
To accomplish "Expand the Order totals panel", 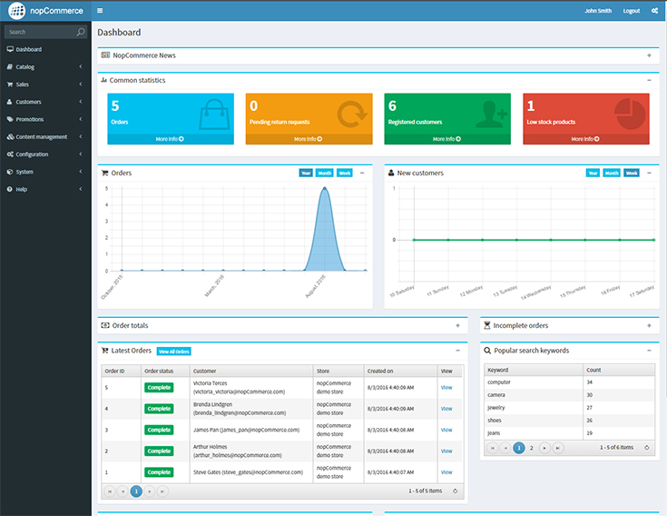I will coord(457,325).
